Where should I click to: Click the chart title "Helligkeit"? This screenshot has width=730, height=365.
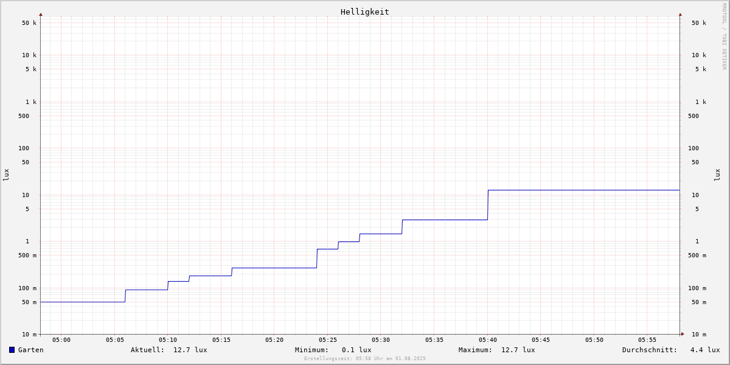[365, 12]
